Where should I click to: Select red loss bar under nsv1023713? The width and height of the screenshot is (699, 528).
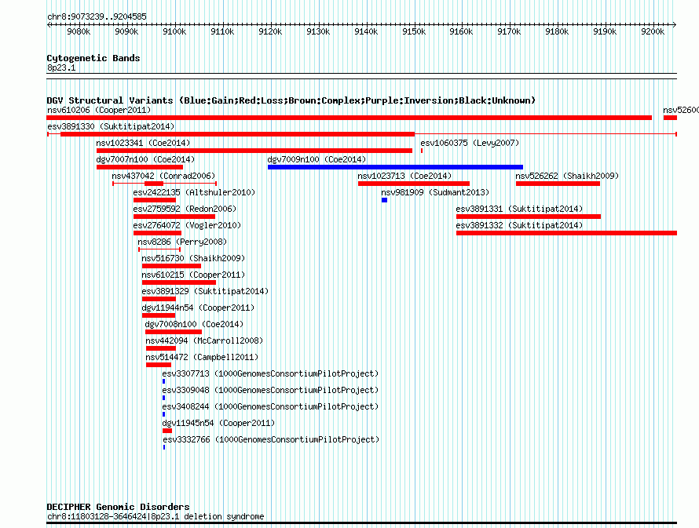(414, 184)
